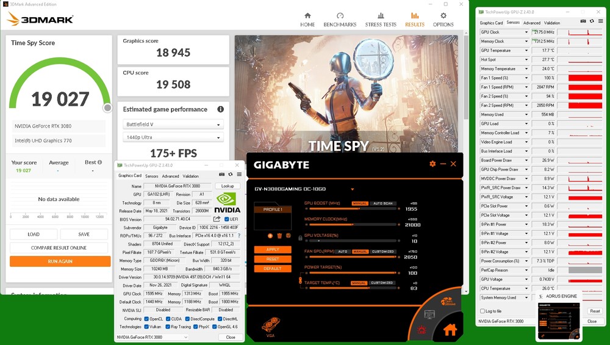Go to 3DMark Stress Tests
Viewport: 610px width, 345px height.
pos(381,20)
